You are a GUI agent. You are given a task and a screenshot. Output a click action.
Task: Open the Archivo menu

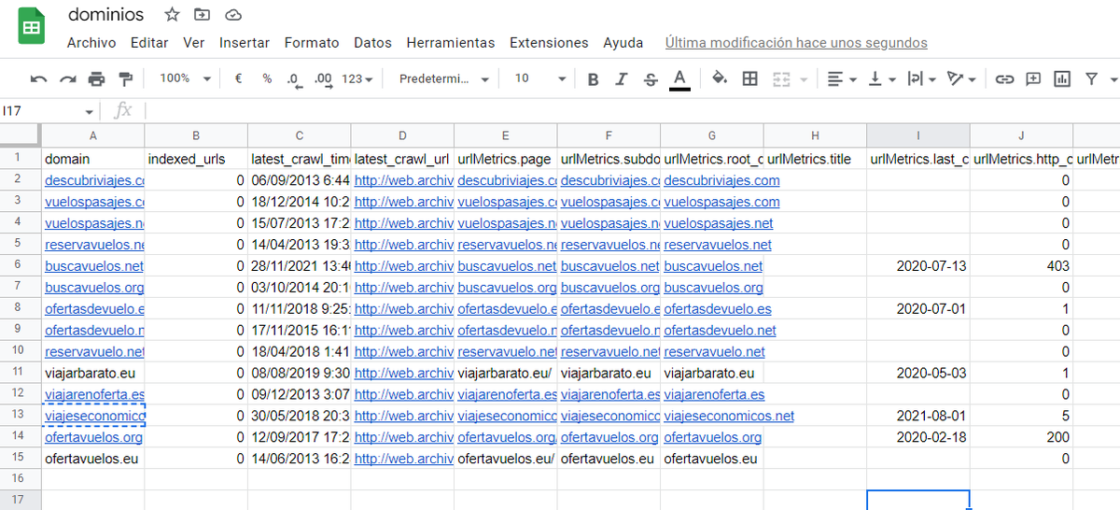(x=91, y=43)
